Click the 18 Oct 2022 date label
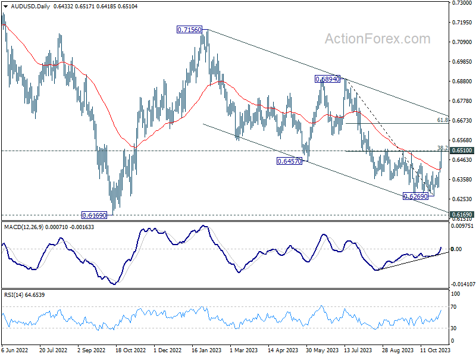476x357 pixels. coord(130,350)
